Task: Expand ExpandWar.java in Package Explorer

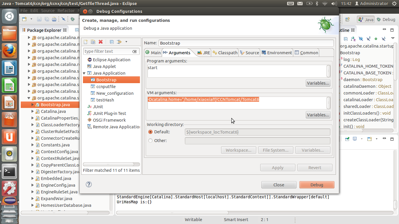Action: tap(33, 199)
